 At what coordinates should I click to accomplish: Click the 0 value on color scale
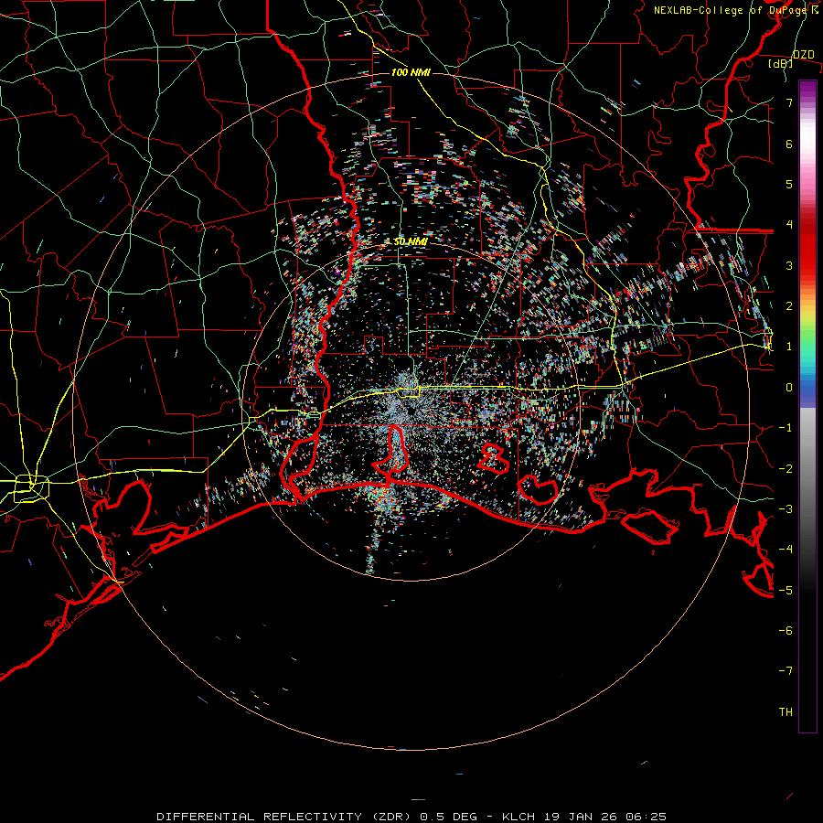point(789,388)
